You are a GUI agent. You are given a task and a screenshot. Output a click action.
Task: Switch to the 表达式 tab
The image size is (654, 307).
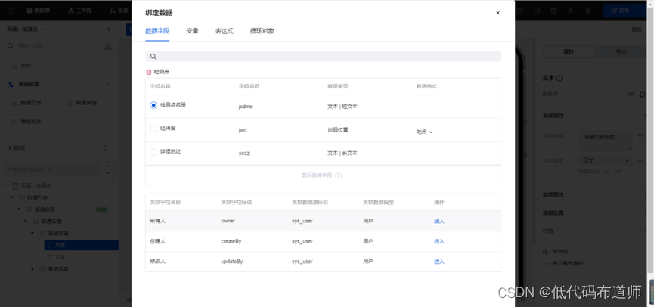[224, 31]
